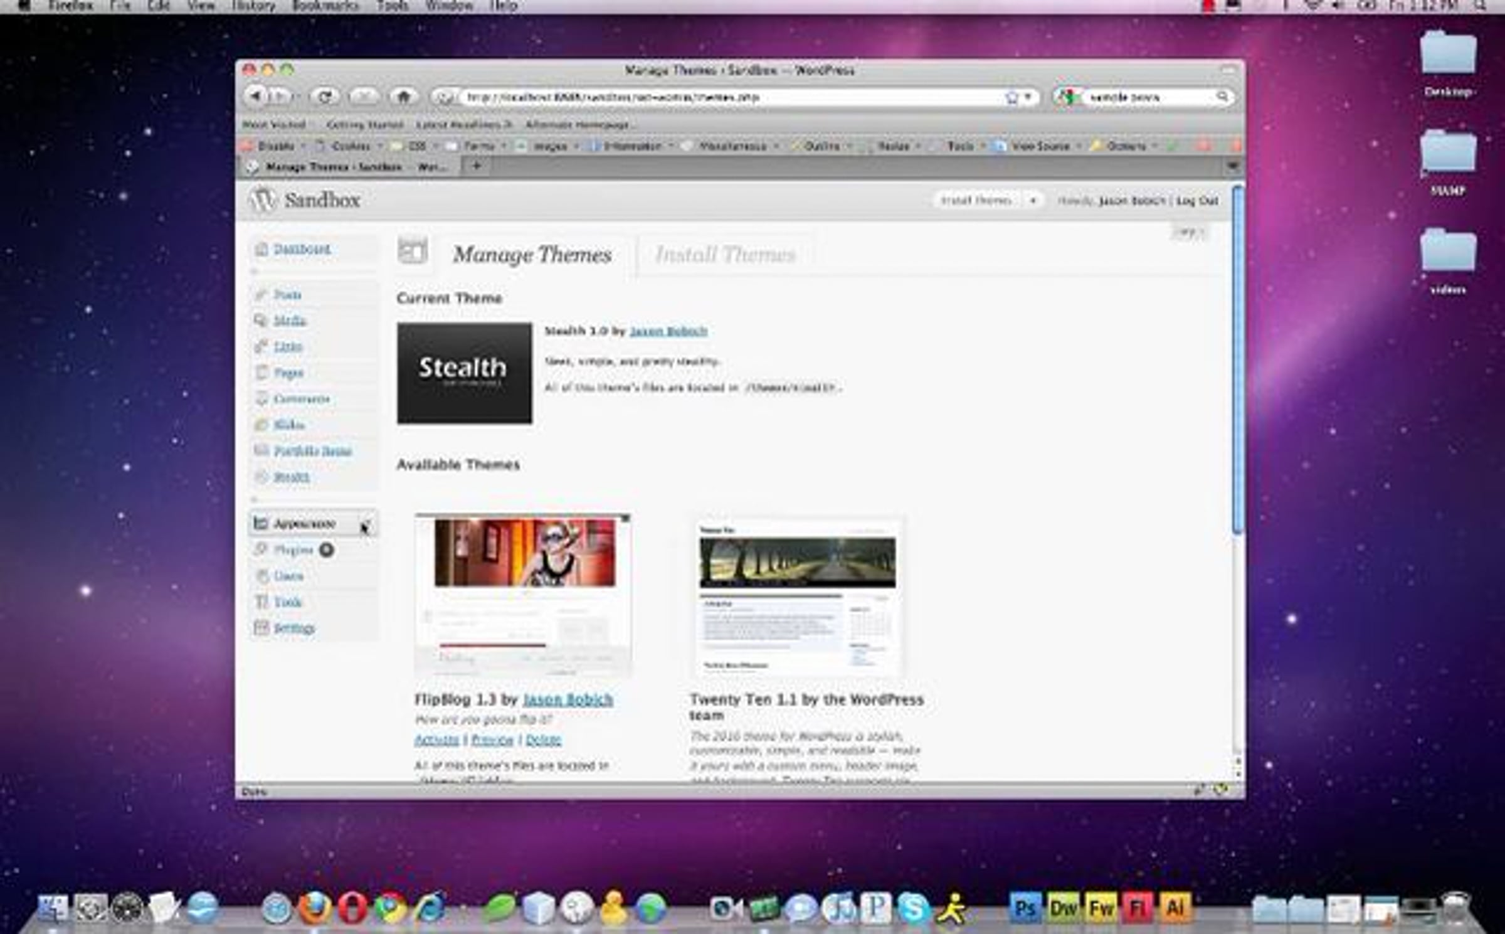Open Dreamweaver from the dock
This screenshot has height=934, width=1505.
coord(1064,908)
